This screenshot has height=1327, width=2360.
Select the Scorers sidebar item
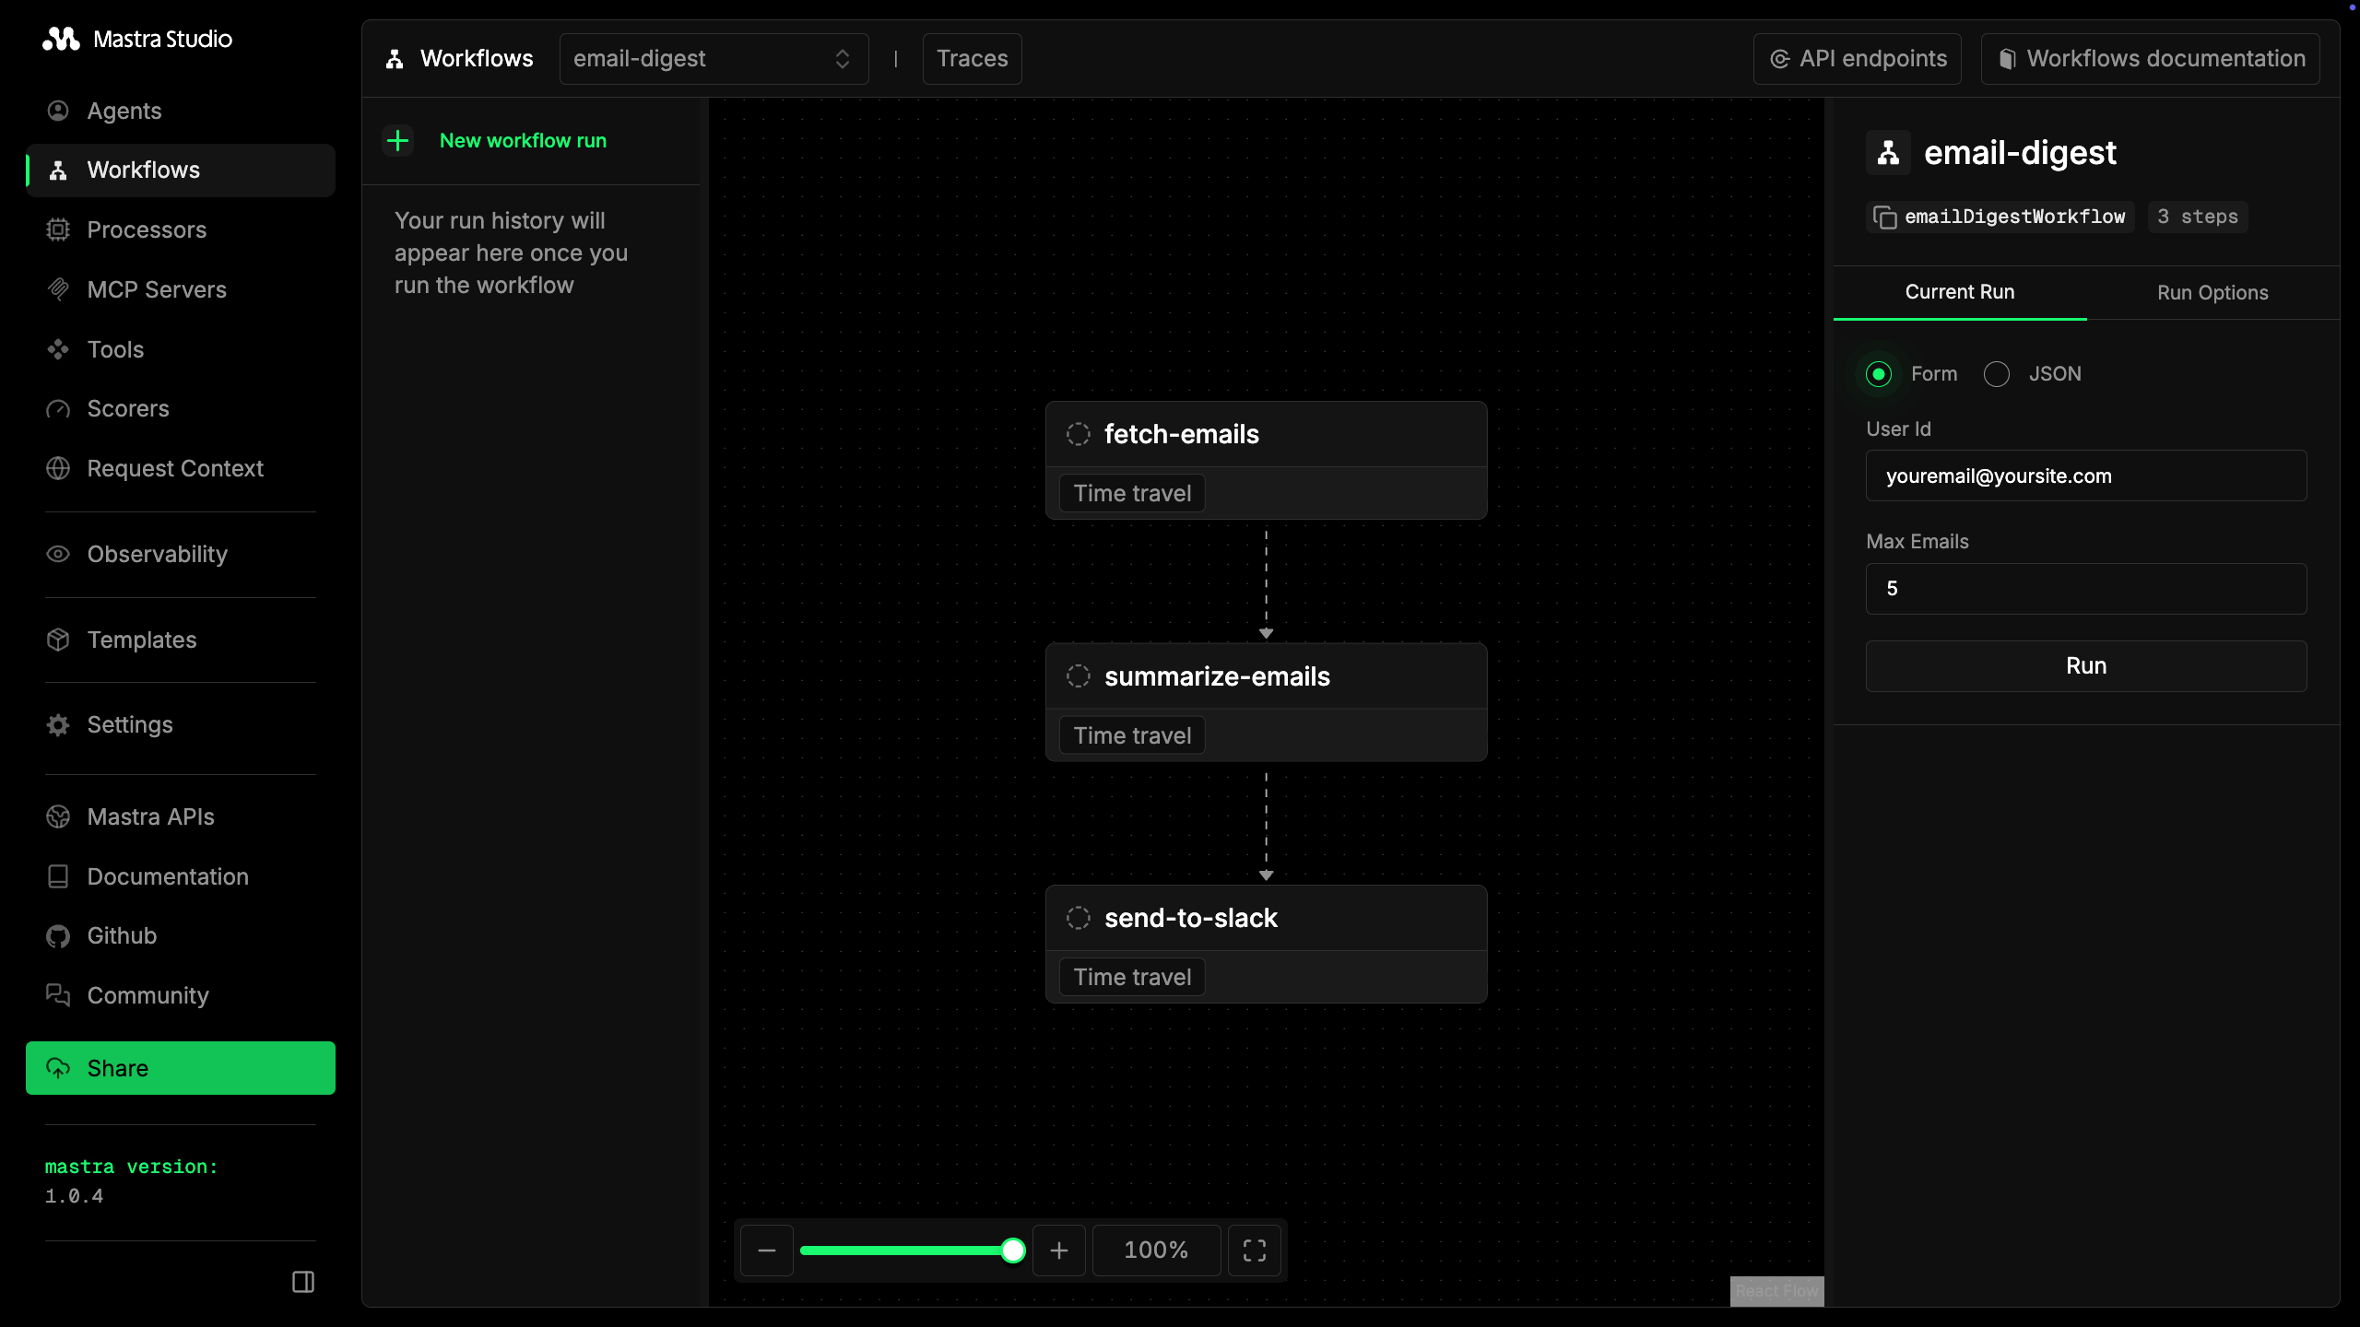(x=128, y=408)
